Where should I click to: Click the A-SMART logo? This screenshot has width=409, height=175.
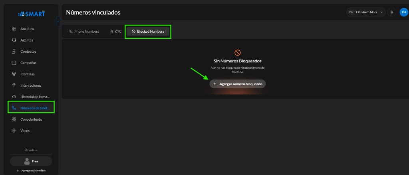point(31,14)
